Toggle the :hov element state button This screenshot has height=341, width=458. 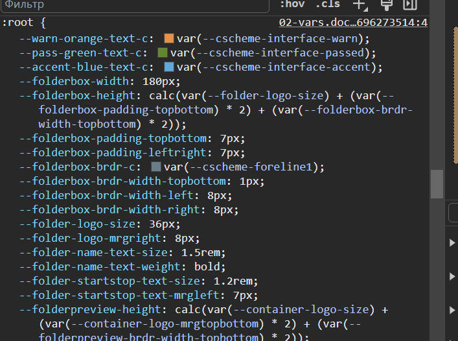292,5
